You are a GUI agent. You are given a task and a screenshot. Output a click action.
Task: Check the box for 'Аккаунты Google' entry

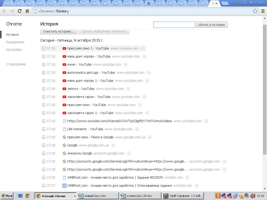(44, 153)
